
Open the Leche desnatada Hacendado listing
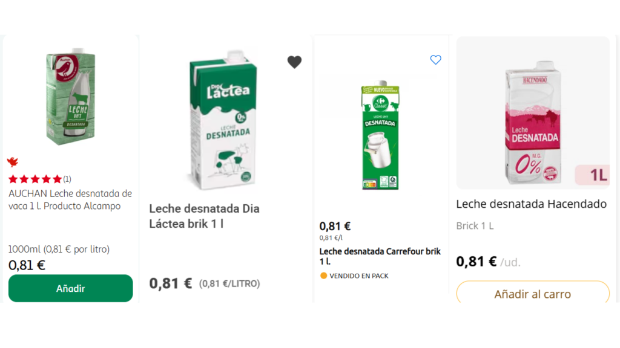(531, 204)
